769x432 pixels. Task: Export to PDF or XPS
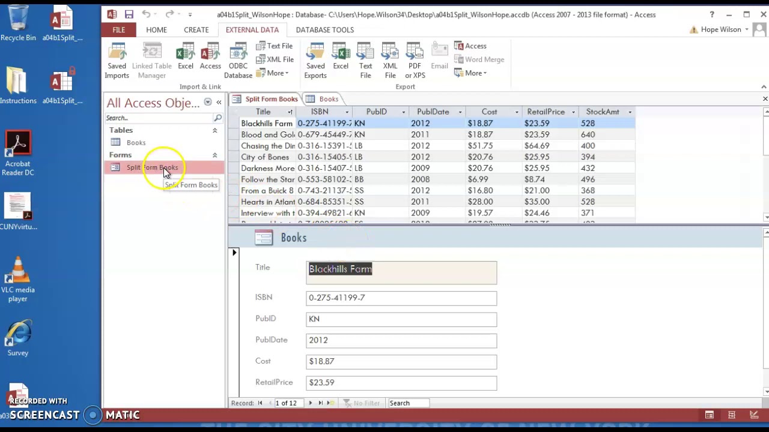point(415,61)
